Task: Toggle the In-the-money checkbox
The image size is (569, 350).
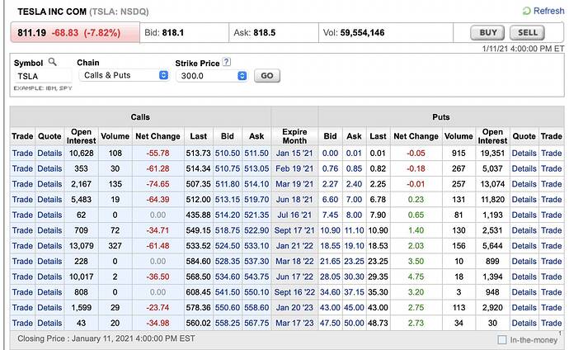Action: pos(502,340)
